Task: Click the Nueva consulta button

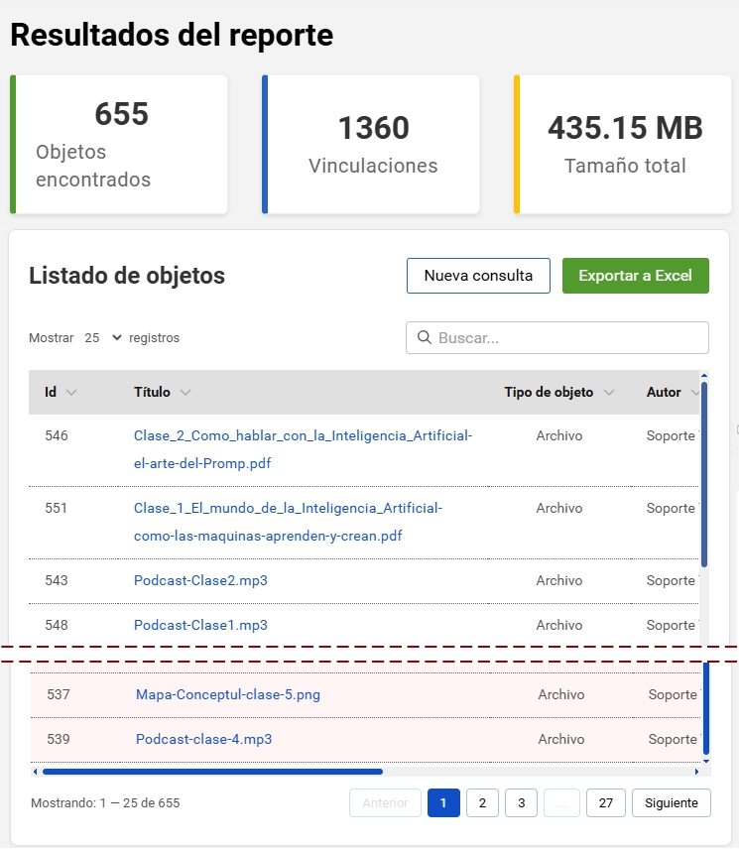Action: [x=478, y=276]
